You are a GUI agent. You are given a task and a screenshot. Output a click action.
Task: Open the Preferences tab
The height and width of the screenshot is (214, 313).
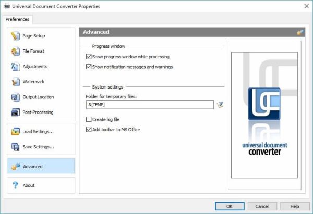point(17,19)
